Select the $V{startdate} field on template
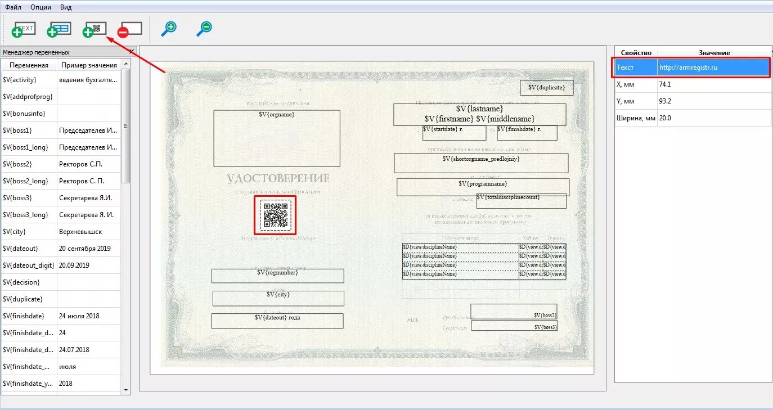This screenshot has width=773, height=410. click(454, 133)
